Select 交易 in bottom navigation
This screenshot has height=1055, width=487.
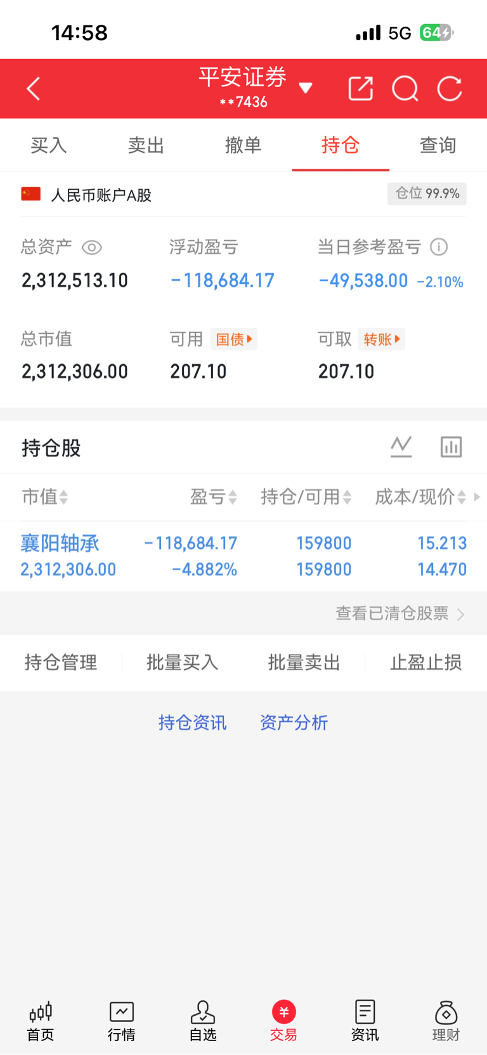283,1021
